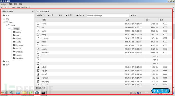Switch to the 192.168.108.224 tab
The width and height of the screenshot is (175, 96).
tap(20, 7)
